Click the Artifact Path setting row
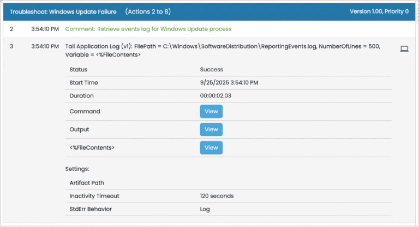419x227 pixels. tap(88, 182)
